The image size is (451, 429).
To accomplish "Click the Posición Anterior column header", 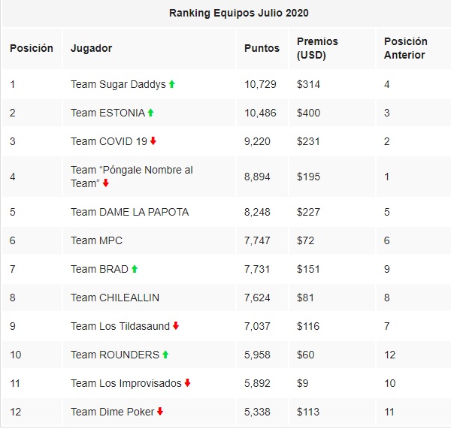I will (x=405, y=48).
